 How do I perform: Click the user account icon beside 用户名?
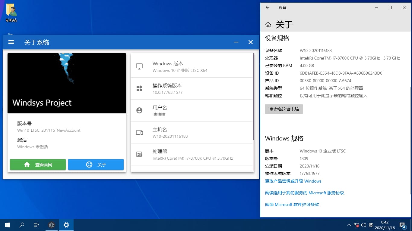(x=139, y=110)
